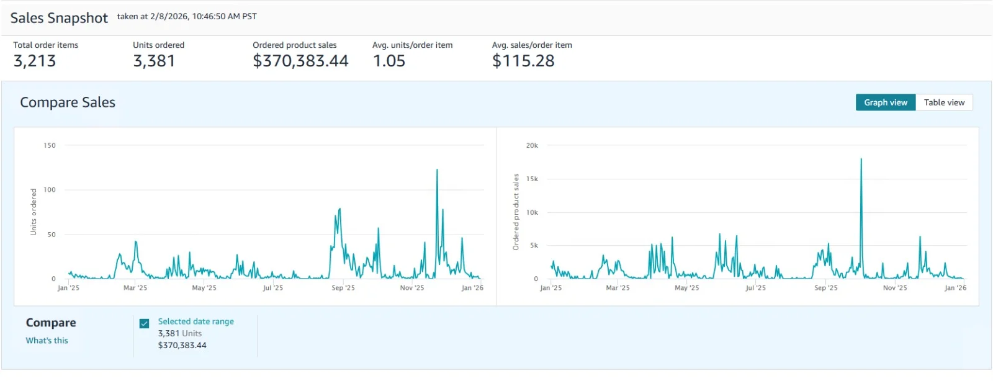Click the snapshot taken-at timestamp
Viewport: 993px width, 381px height.
point(187,16)
